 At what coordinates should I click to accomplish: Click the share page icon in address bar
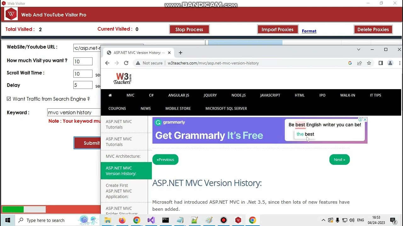360,63
